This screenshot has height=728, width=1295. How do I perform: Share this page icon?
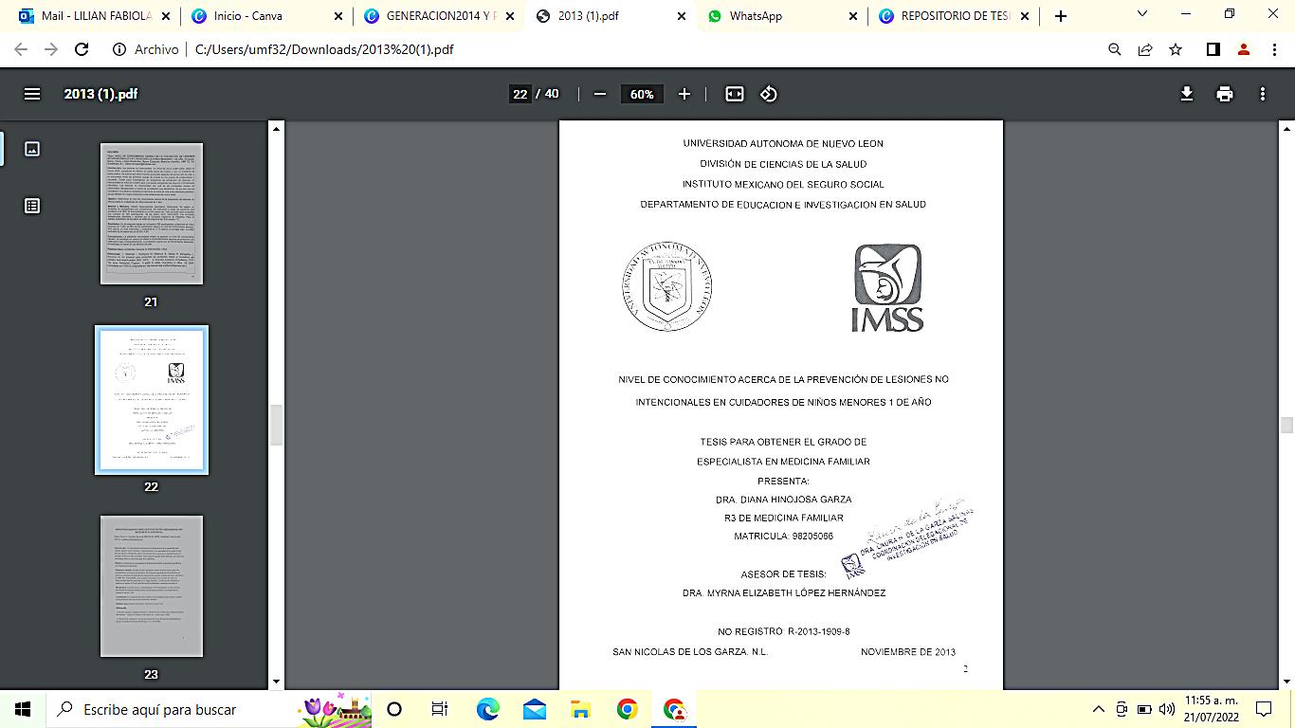[1145, 49]
